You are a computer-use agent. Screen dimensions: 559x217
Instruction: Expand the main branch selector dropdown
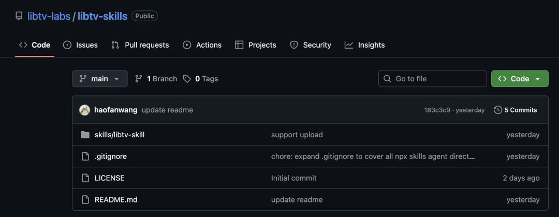coord(99,79)
